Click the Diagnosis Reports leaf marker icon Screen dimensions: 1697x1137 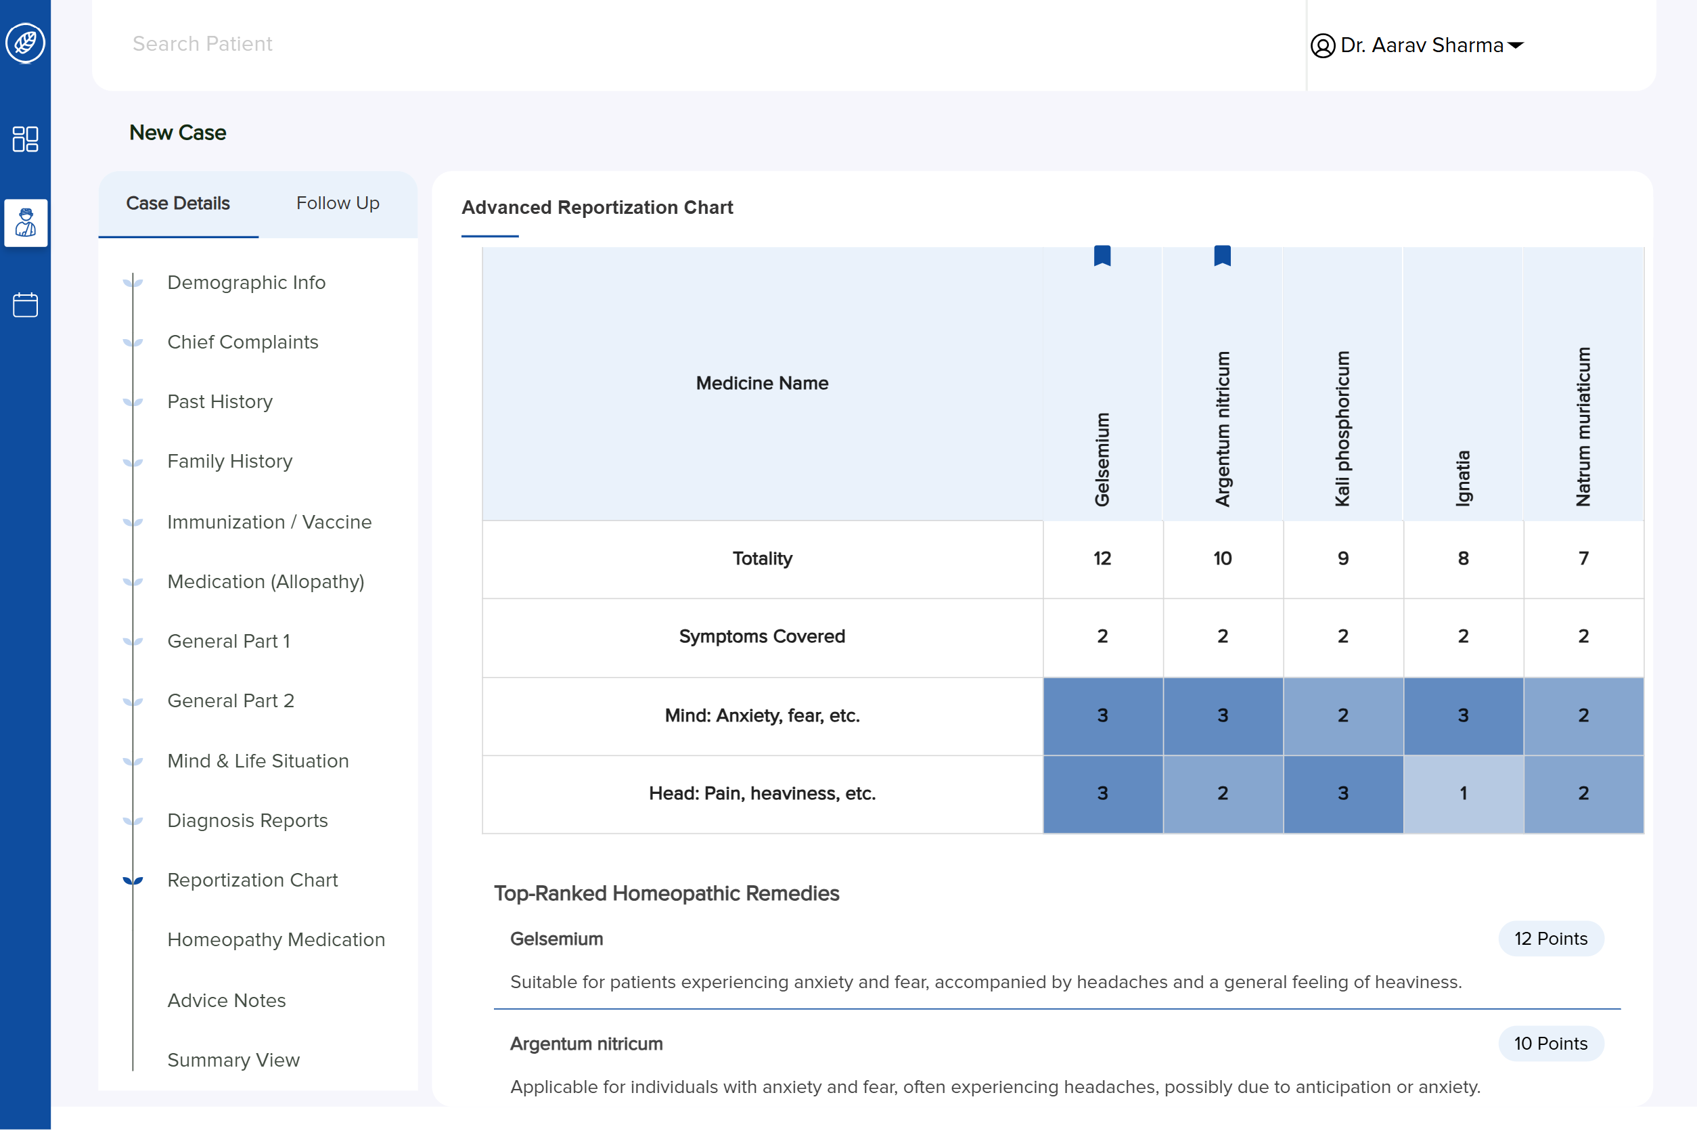133,821
